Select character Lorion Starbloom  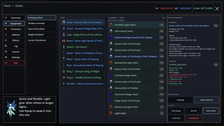pyautogui.click(x=42, y=40)
